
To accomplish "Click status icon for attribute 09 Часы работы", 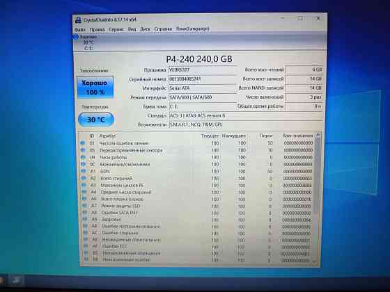I will [83, 157].
